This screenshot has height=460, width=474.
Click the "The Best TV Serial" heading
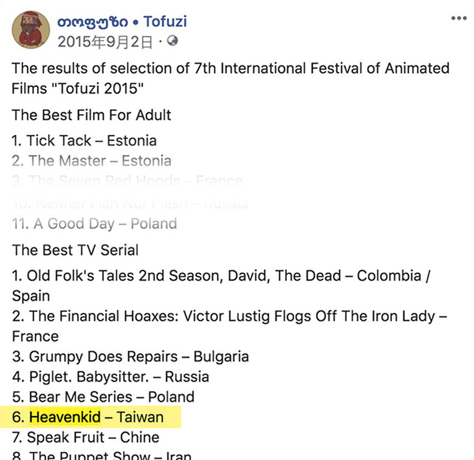click(x=75, y=250)
